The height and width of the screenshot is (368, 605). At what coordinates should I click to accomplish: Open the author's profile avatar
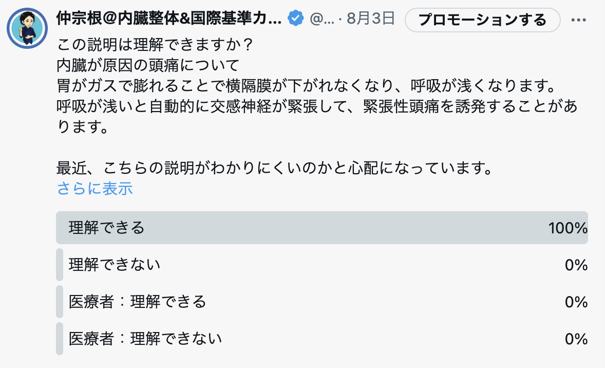click(x=27, y=28)
